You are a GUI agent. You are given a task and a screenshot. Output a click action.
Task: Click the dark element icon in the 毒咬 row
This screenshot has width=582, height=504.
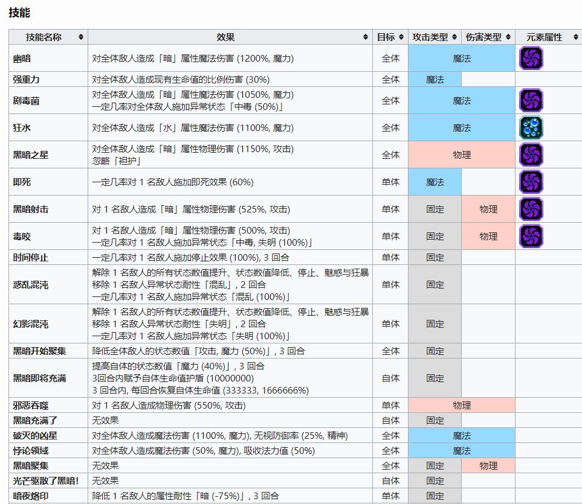tap(531, 236)
